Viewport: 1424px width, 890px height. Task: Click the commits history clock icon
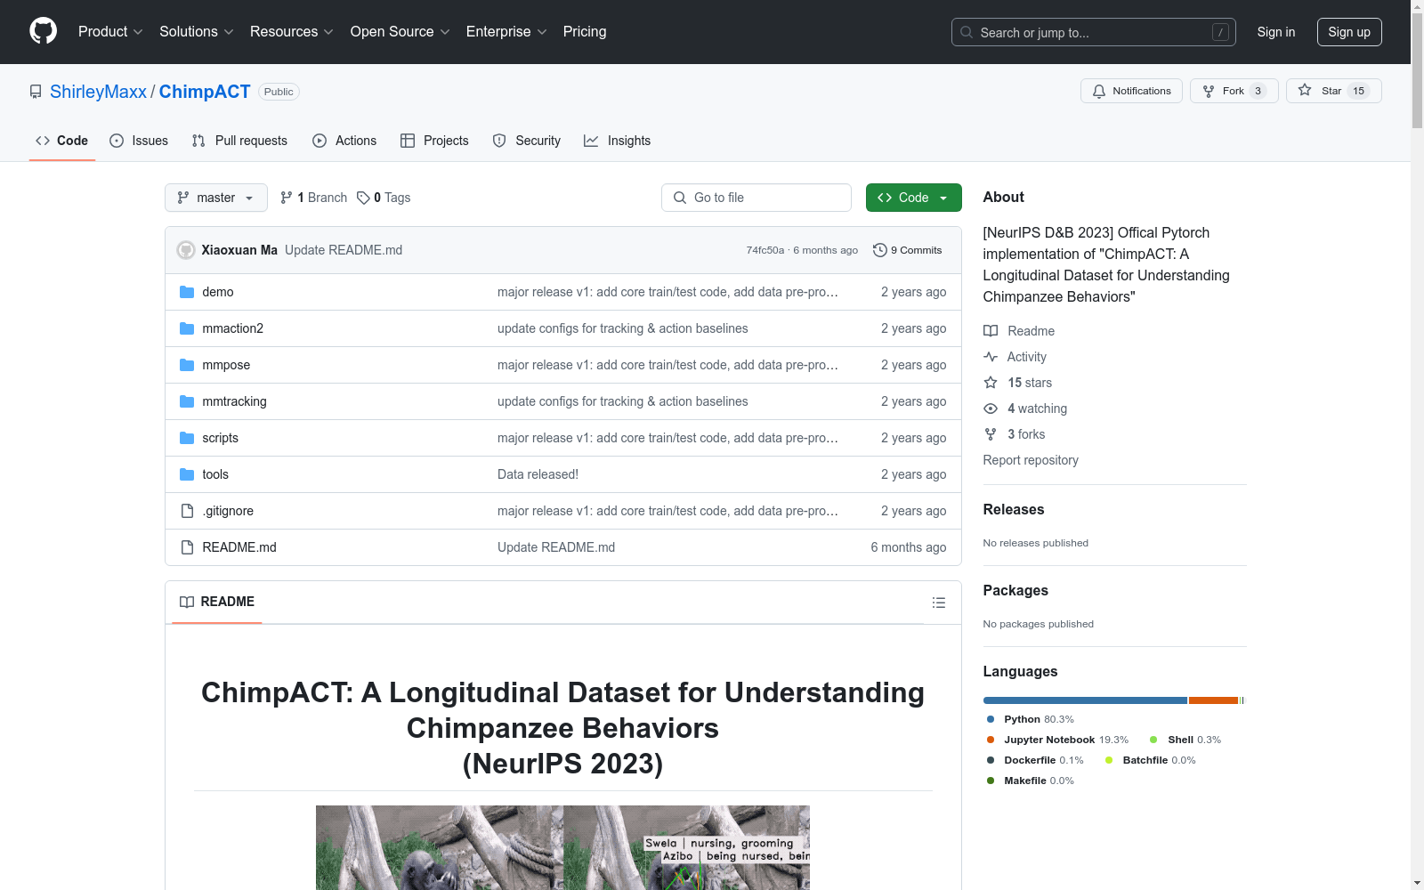[x=880, y=250]
